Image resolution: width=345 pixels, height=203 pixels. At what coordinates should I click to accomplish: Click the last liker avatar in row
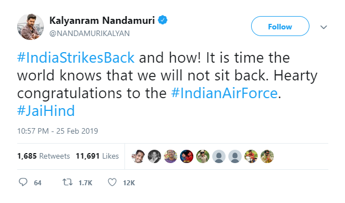tap(267, 156)
